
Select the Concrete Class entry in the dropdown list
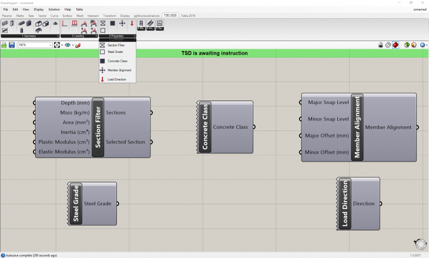coord(118,61)
